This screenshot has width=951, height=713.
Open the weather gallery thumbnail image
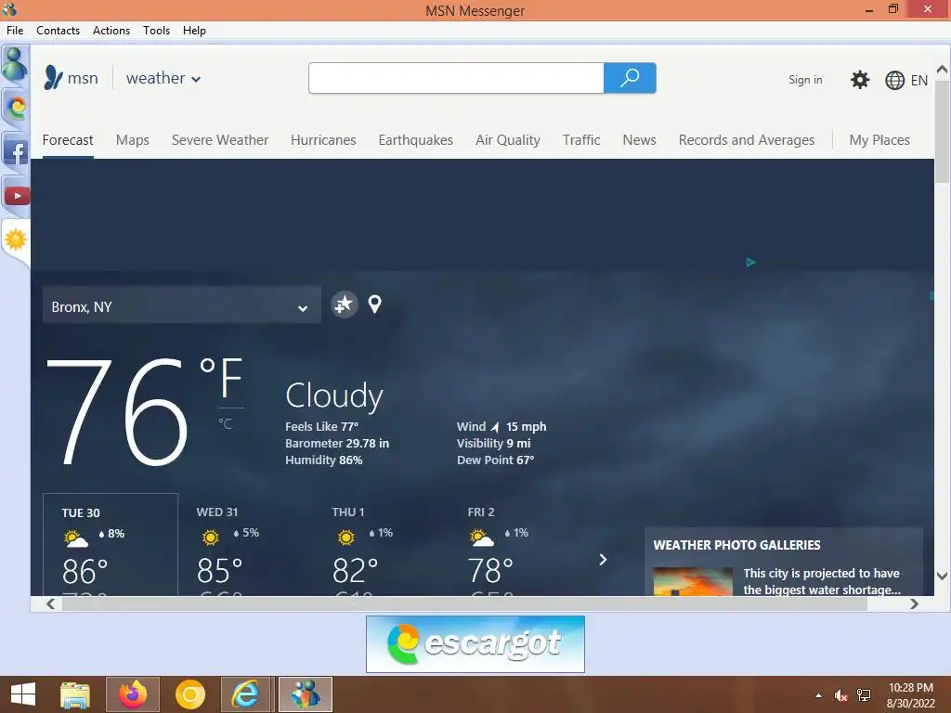tap(692, 581)
